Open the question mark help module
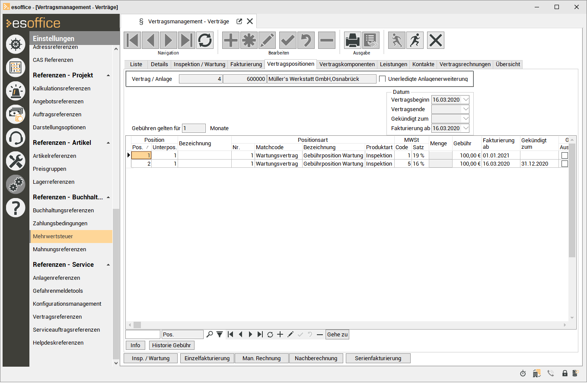The height and width of the screenshot is (387, 587). coord(16,208)
